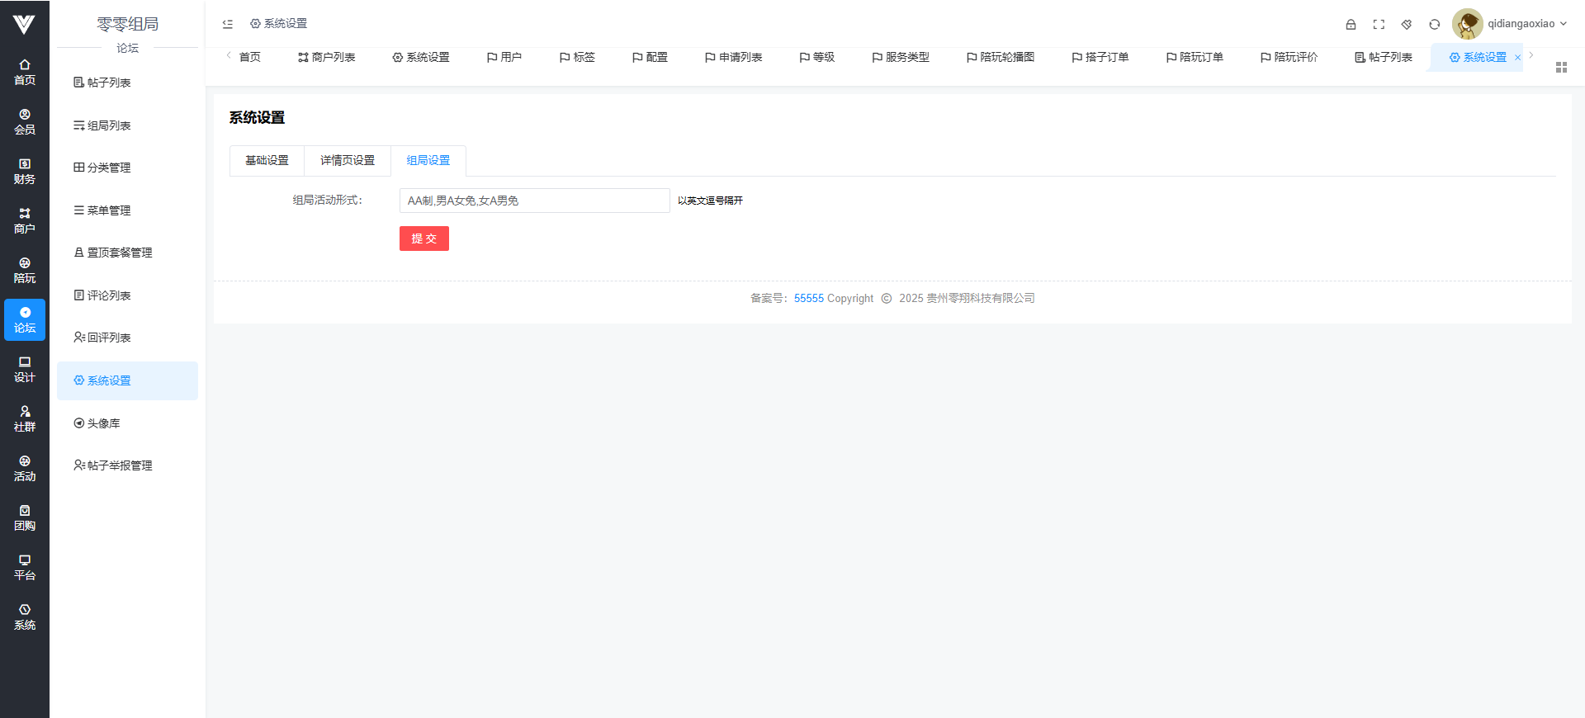Viewport: 1585px width, 718px height.
Task: Click the theme settings icon
Action: point(1407,25)
